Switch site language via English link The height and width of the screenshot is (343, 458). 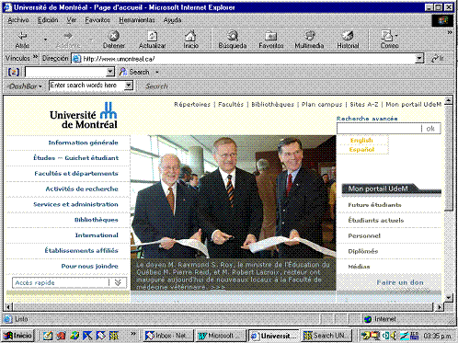[361, 140]
